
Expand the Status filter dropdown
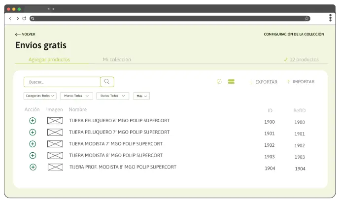pos(112,96)
